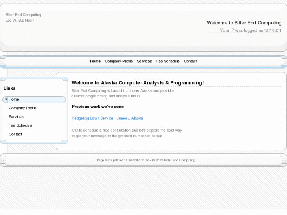Image resolution: width=287 pixels, height=215 pixels.
Task: Click the grip icon beside sidebar Home
Action: pos(6,100)
